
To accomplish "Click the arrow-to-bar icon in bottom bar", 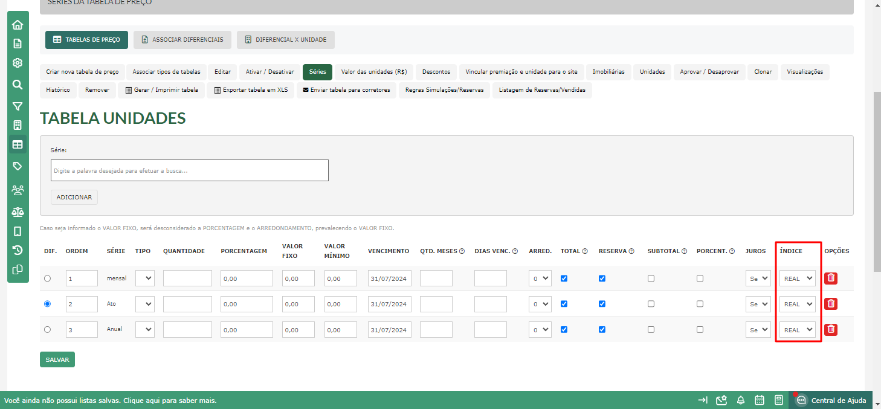I will click(703, 400).
